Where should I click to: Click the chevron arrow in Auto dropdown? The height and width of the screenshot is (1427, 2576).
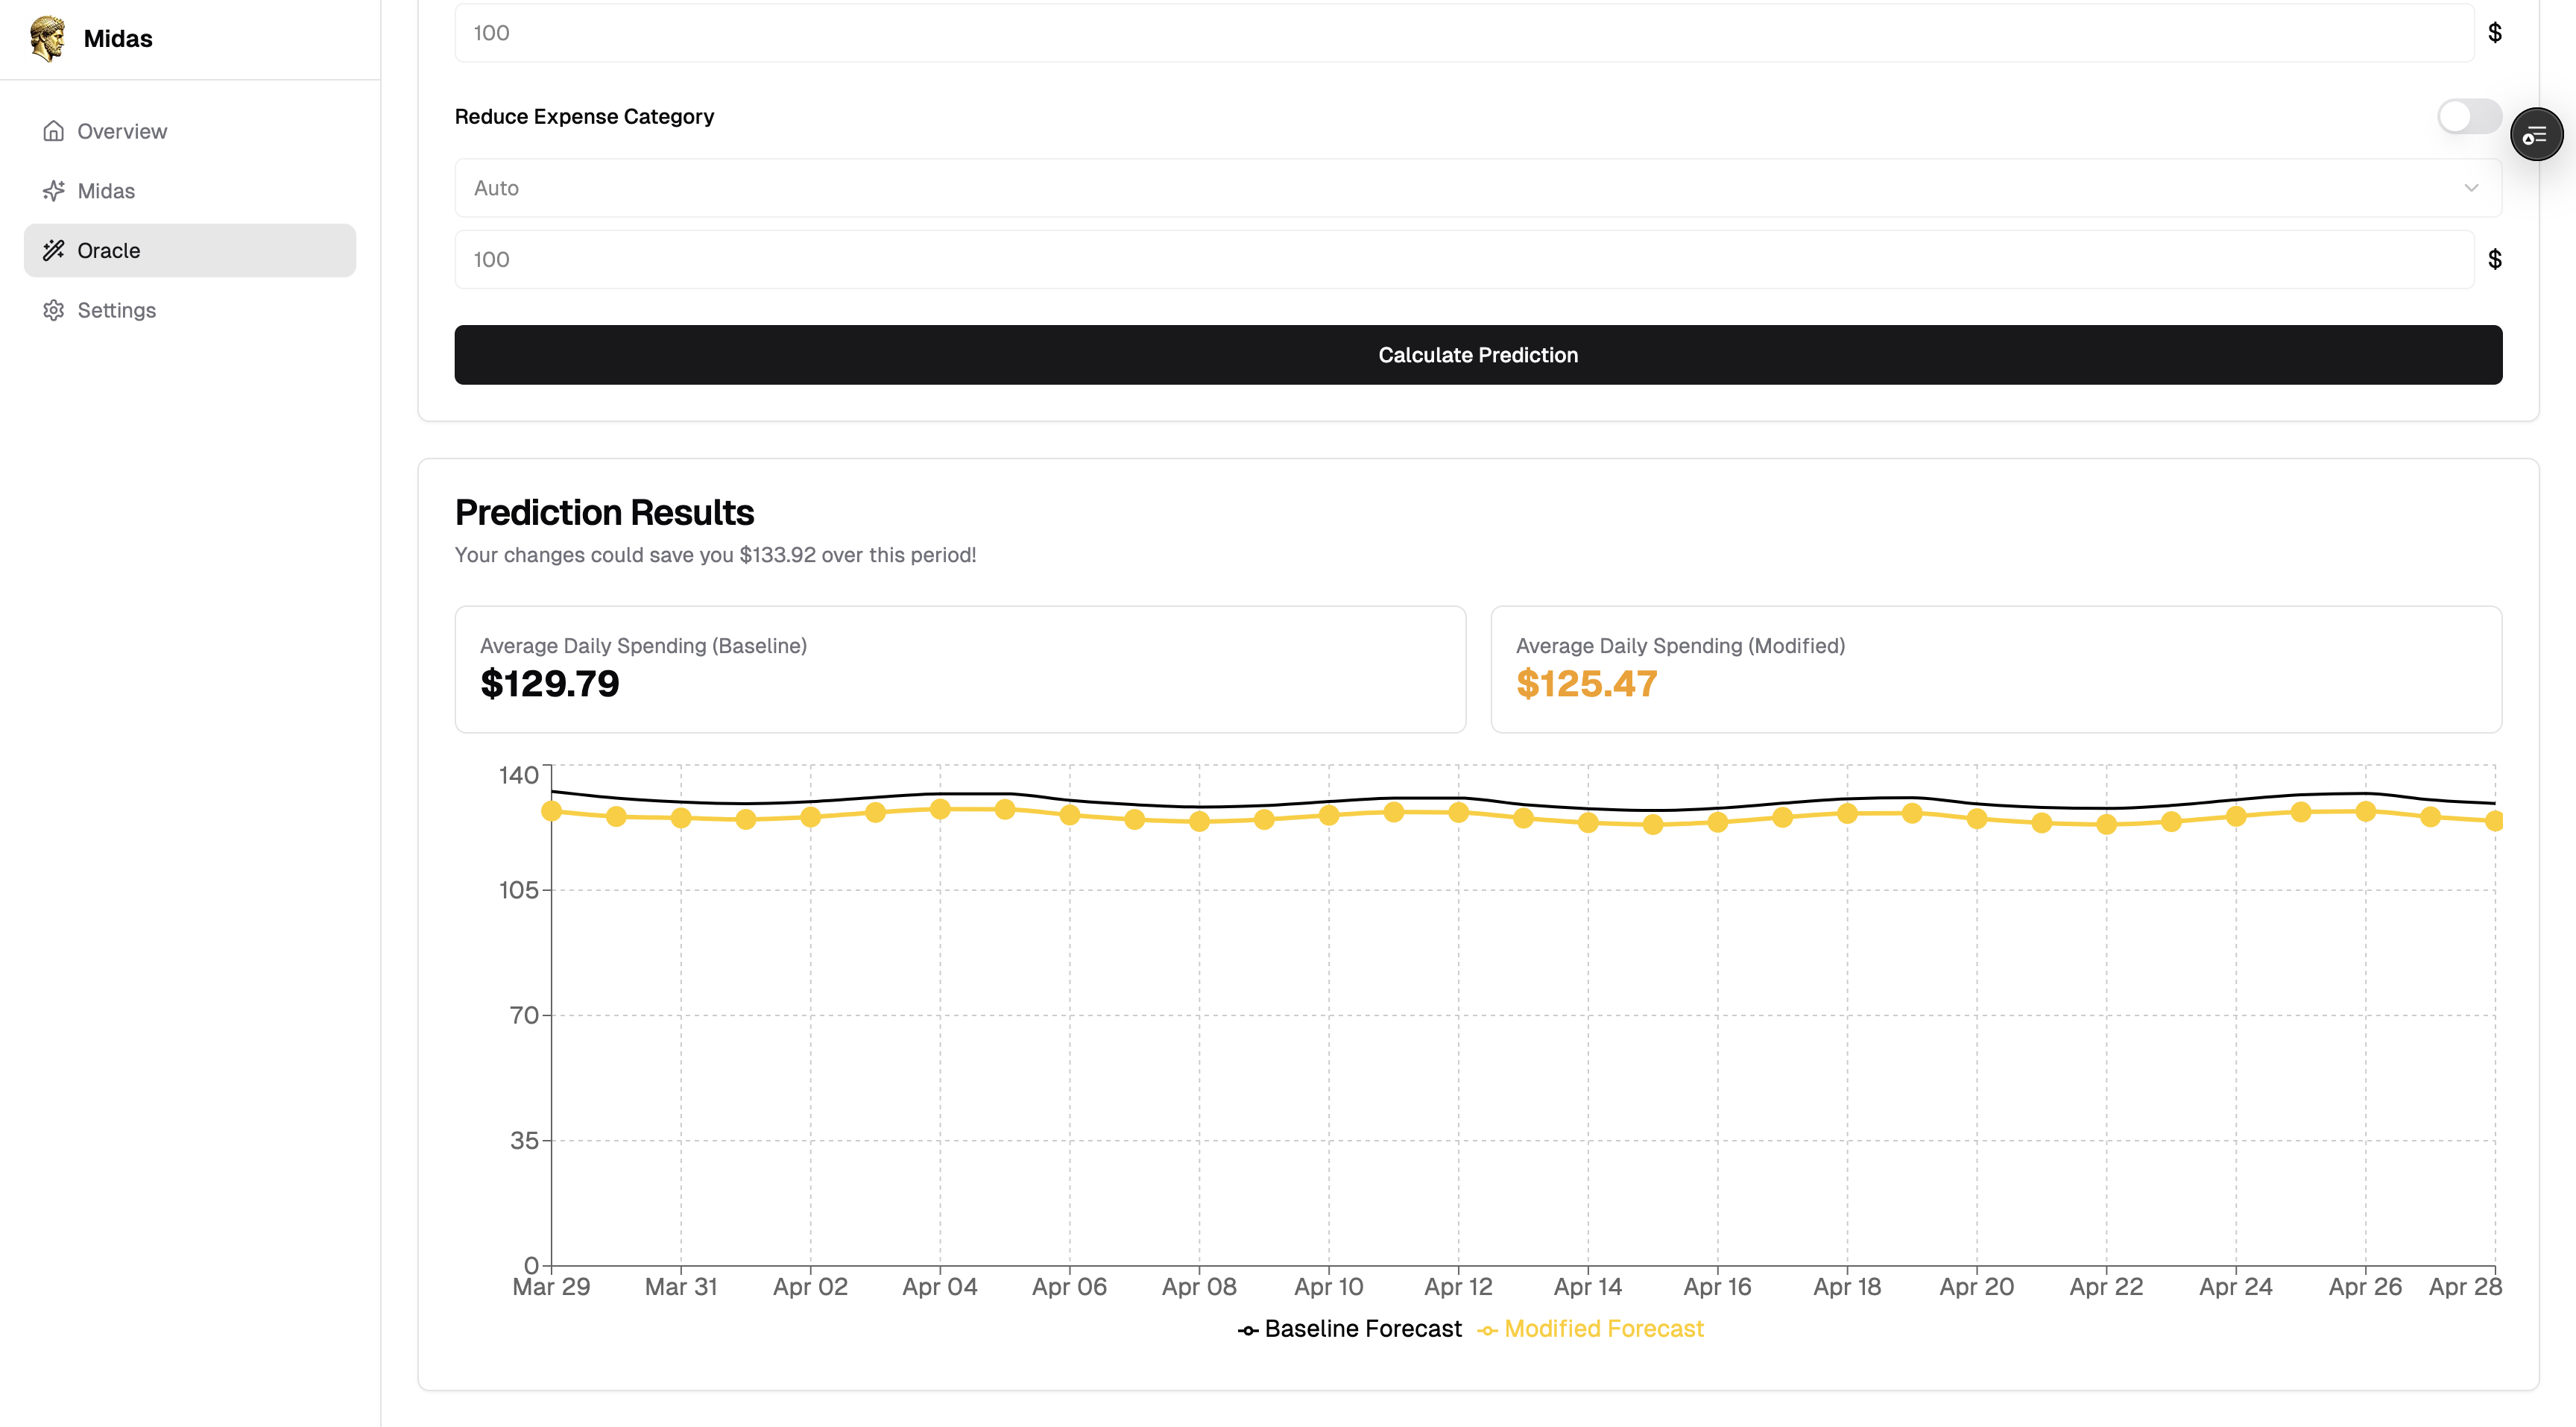click(x=2471, y=188)
